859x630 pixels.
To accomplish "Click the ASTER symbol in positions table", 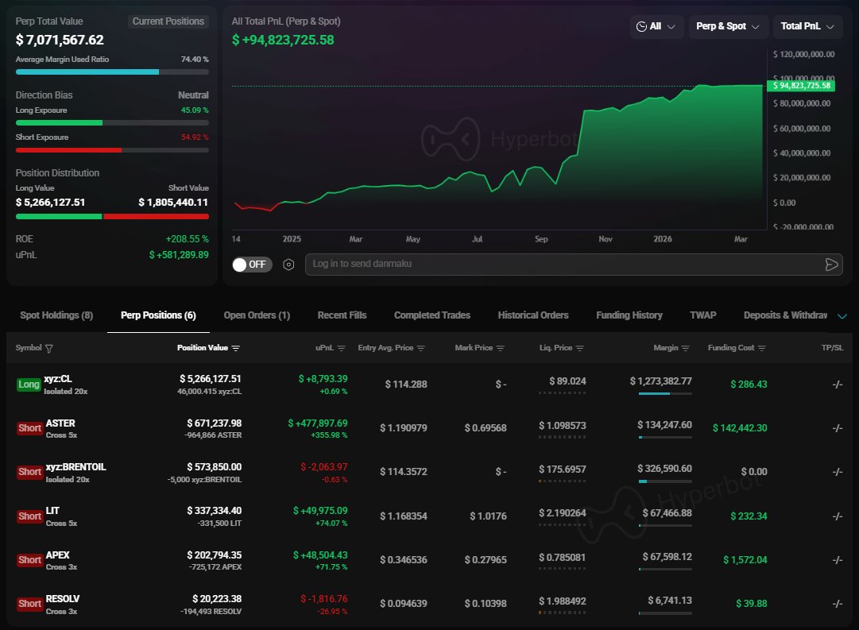I will 60,423.
